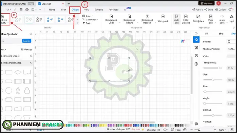This screenshot has width=237, height=133.
Task: Click the Focus mode icon in status bar
Action: [x=172, y=130]
